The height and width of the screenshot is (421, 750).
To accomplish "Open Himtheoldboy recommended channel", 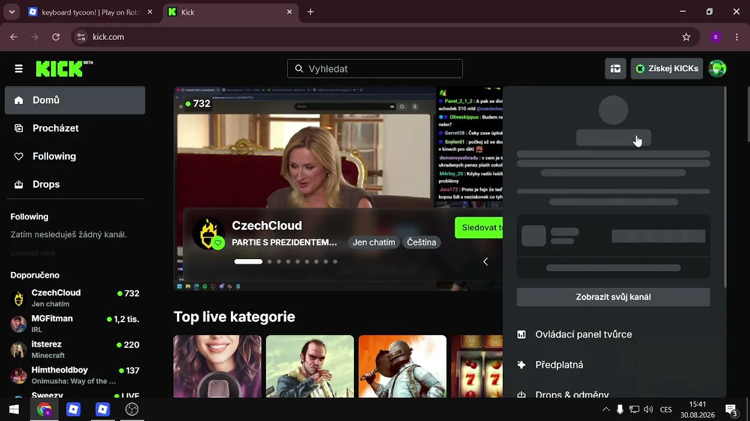I will pos(75,375).
